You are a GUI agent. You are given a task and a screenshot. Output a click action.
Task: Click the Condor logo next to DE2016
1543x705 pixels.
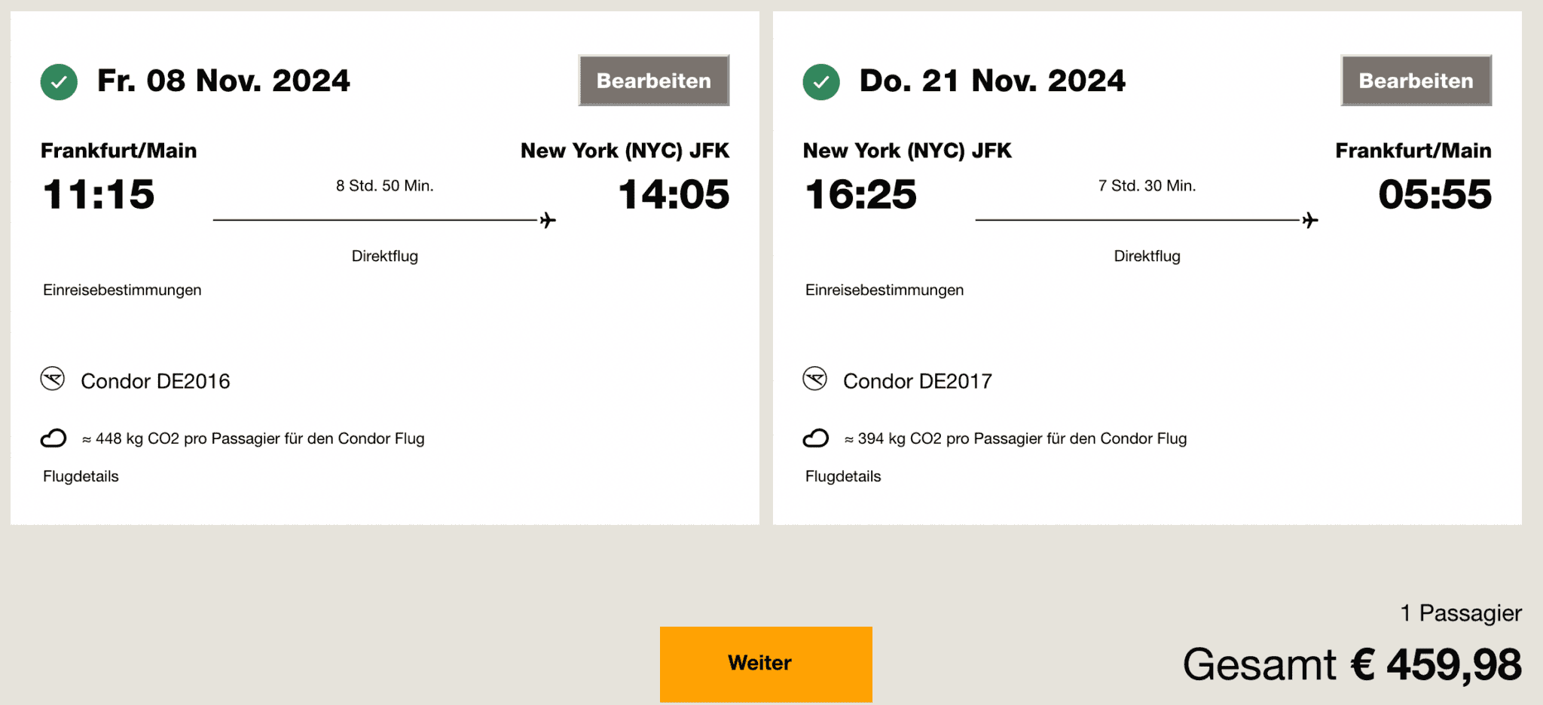click(53, 378)
